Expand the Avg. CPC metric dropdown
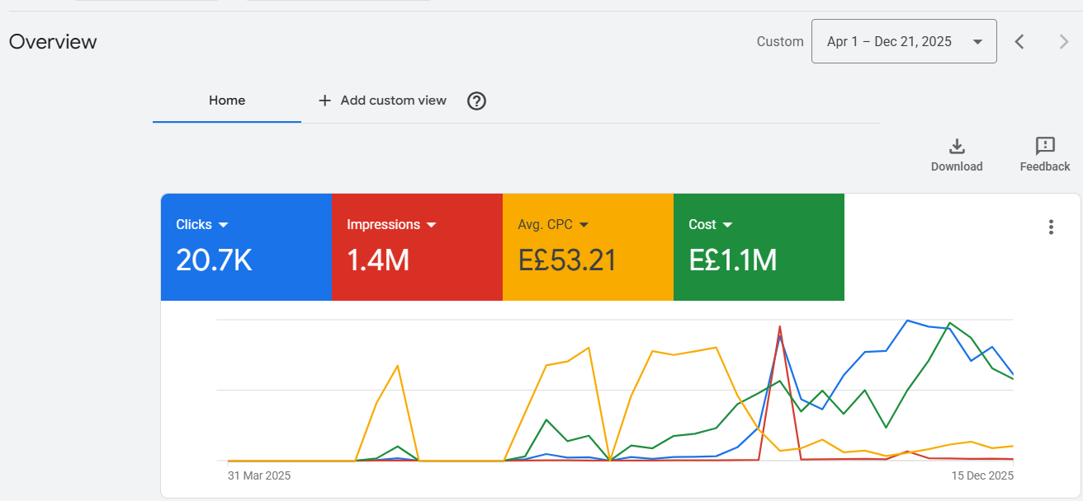The width and height of the screenshot is (1083, 501). (584, 225)
